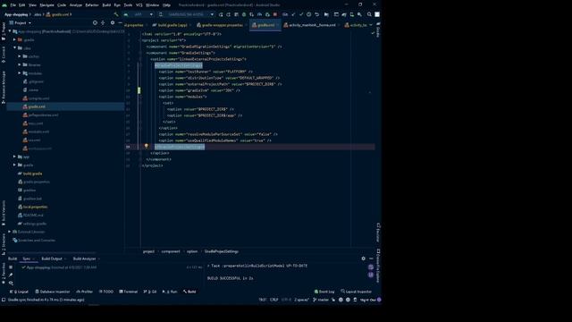Open the File menu
Viewport: 572px width, 322px height.
[13, 5]
